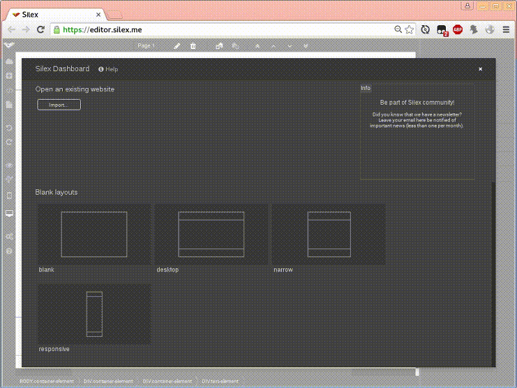Select the desktop layout thumbnail
Image resolution: width=517 pixels, height=388 pixels.
[211, 234]
